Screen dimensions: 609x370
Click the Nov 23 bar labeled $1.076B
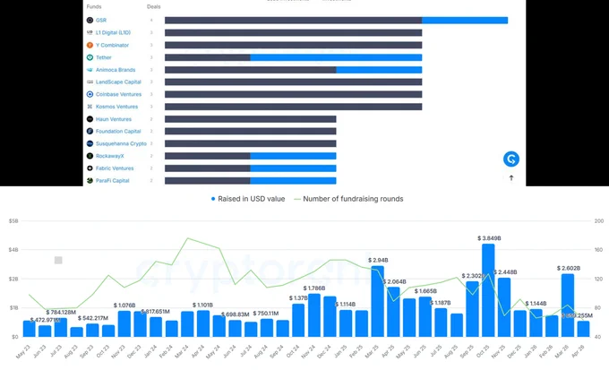coord(124,323)
